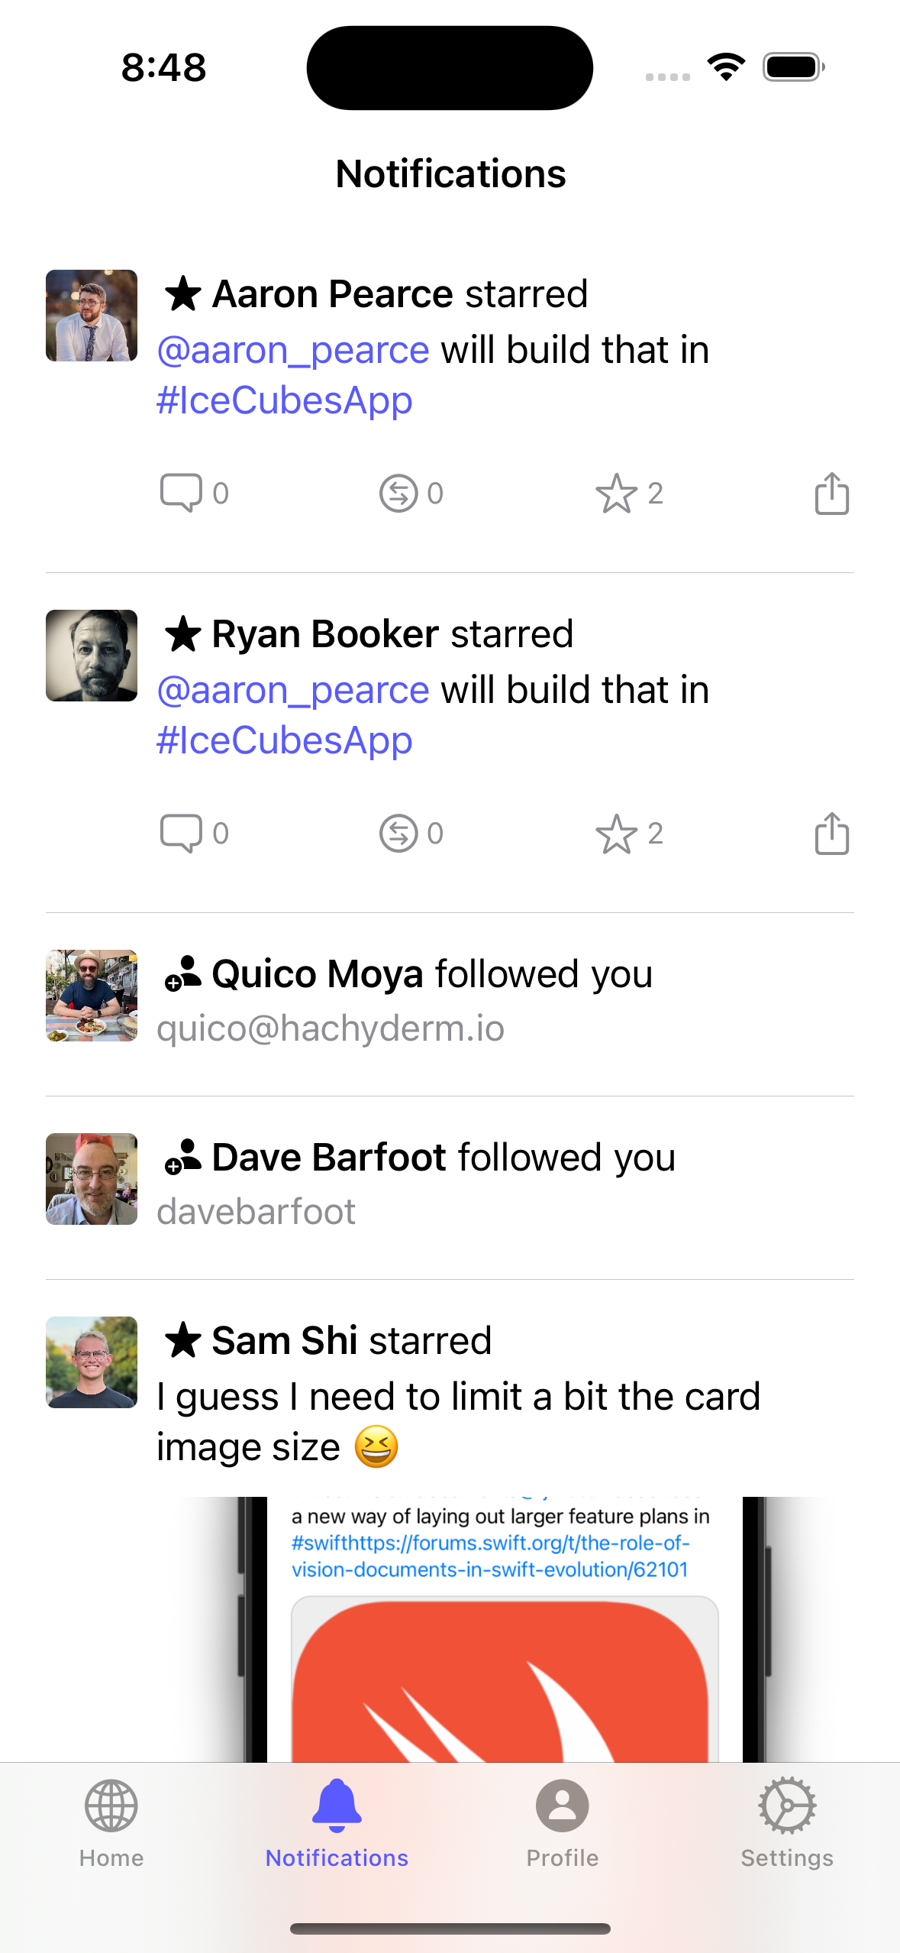Share the post starred by Aaron Pearce
900x1953 pixels.
coord(831,493)
